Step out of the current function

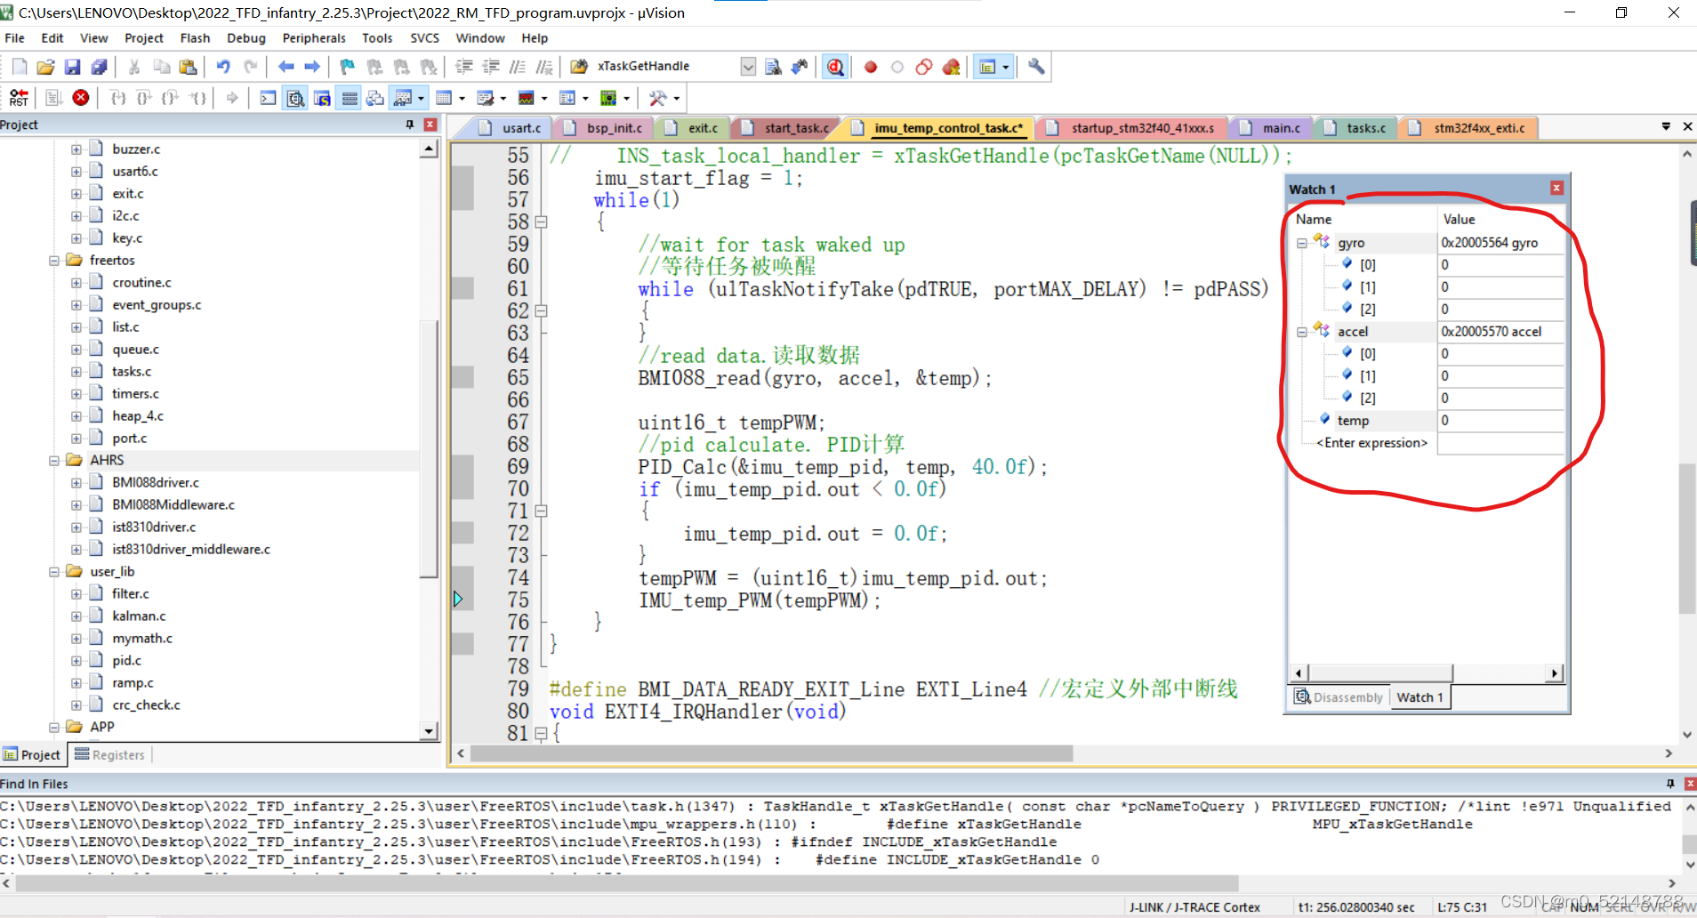[171, 98]
